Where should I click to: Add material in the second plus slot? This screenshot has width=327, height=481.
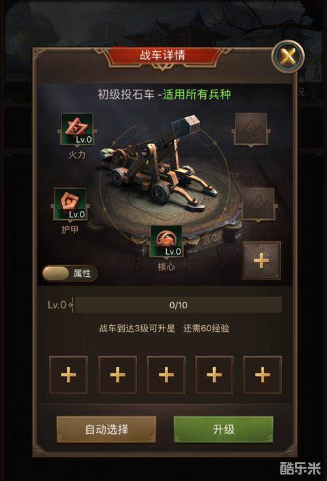tap(117, 375)
